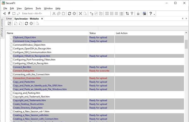Open the Tools menu

(x=38, y=9)
